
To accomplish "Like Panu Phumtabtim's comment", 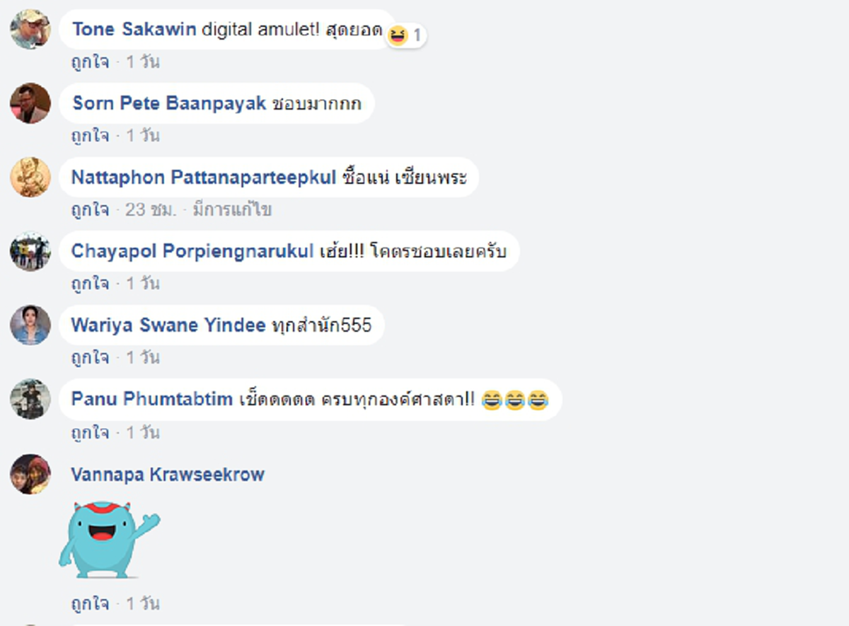I will [91, 432].
